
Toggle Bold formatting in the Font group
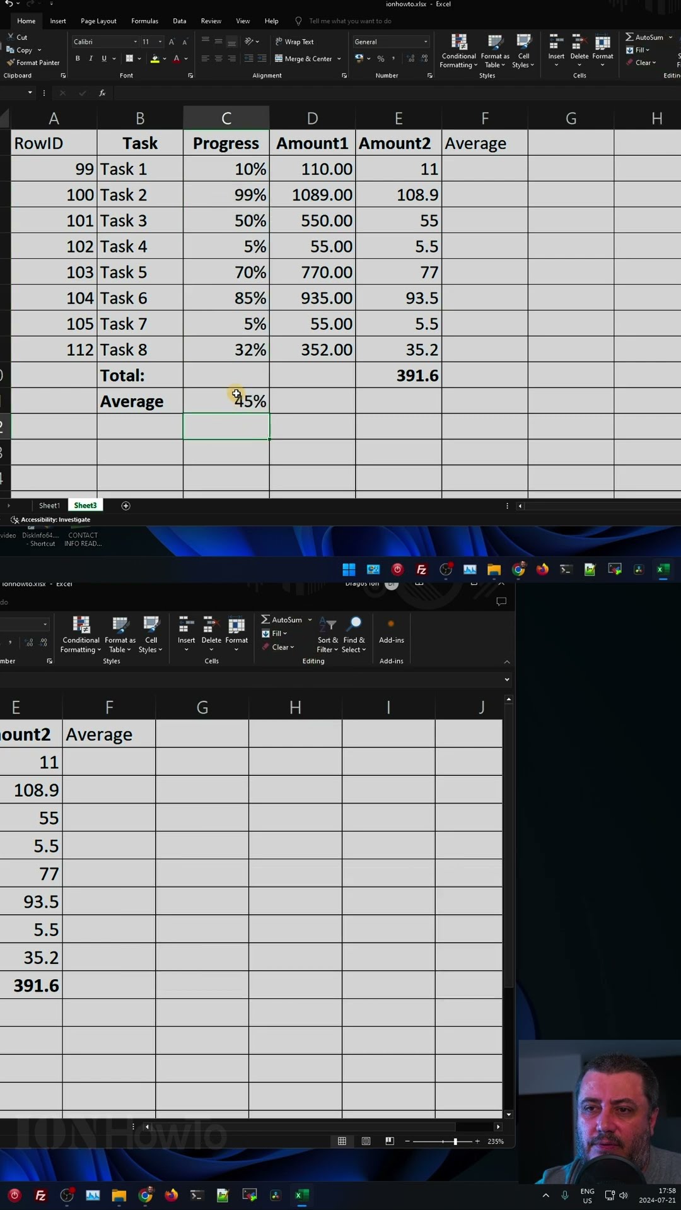point(78,59)
